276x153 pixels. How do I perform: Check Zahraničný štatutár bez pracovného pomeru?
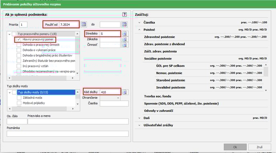19,61
